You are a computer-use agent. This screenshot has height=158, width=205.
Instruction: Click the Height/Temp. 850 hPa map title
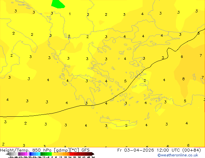tap(26, 150)
